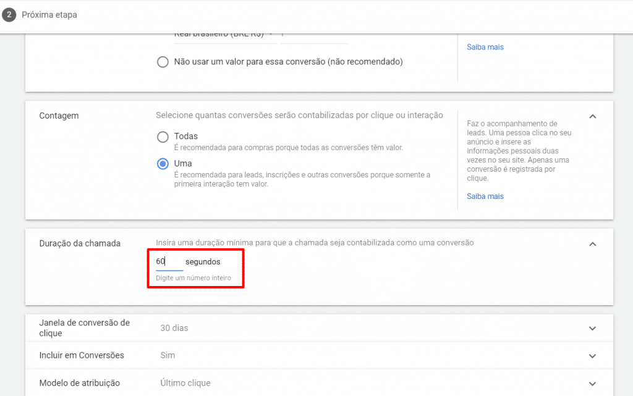The width and height of the screenshot is (633, 396).
Task: Click the Próxima etapa heading
Action: click(49, 14)
